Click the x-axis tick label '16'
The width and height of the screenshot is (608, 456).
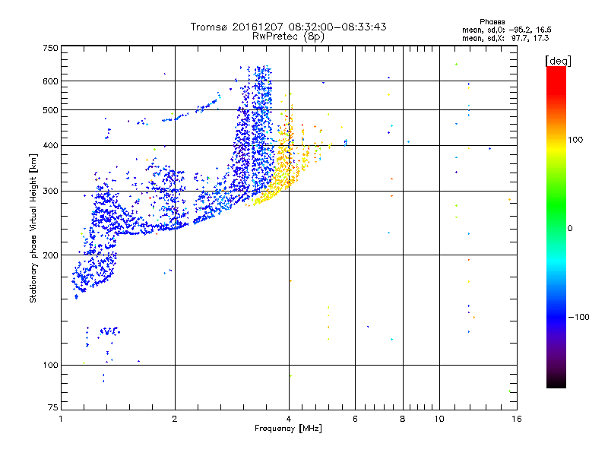point(517,419)
